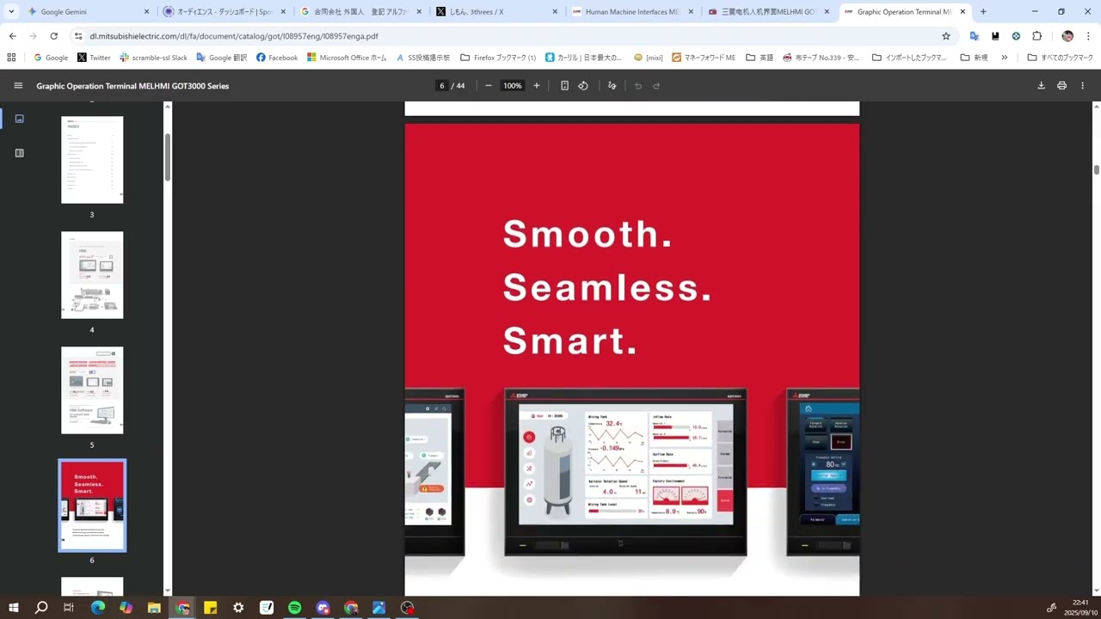Viewport: 1101px width, 619px height.
Task: Zoom in the PDF document
Action: point(536,86)
